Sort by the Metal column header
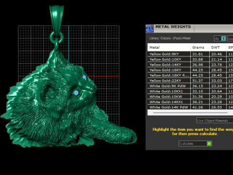 [169, 47]
